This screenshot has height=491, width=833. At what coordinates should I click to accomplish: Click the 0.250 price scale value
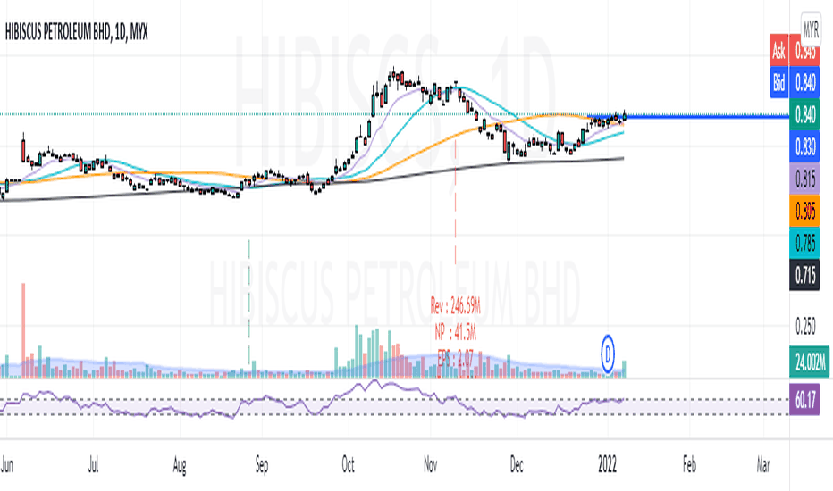click(x=804, y=326)
